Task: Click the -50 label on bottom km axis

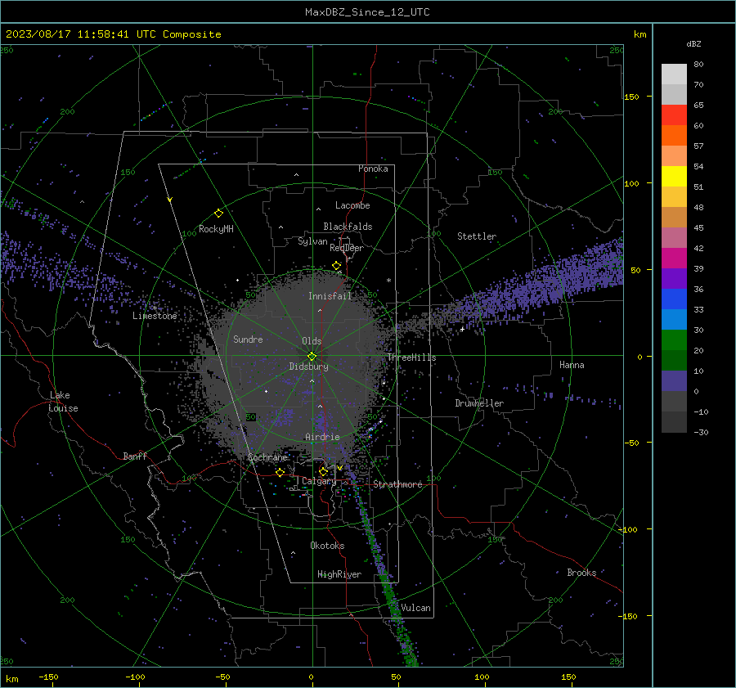Action: click(x=222, y=677)
